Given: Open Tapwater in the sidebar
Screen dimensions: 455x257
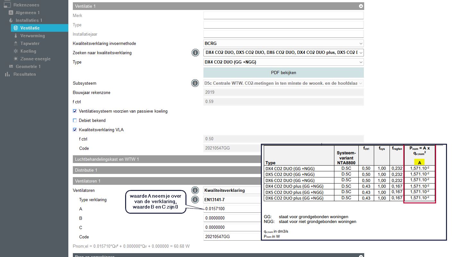Looking at the screenshot, I should click(30, 43).
